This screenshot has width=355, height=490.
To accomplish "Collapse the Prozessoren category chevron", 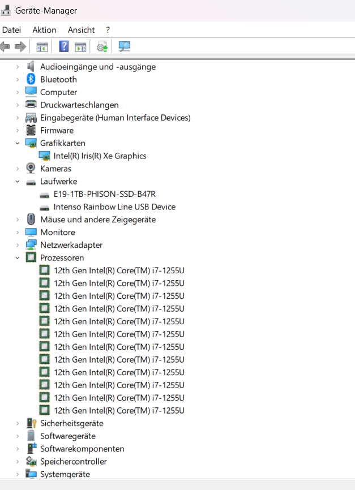I will 18,258.
